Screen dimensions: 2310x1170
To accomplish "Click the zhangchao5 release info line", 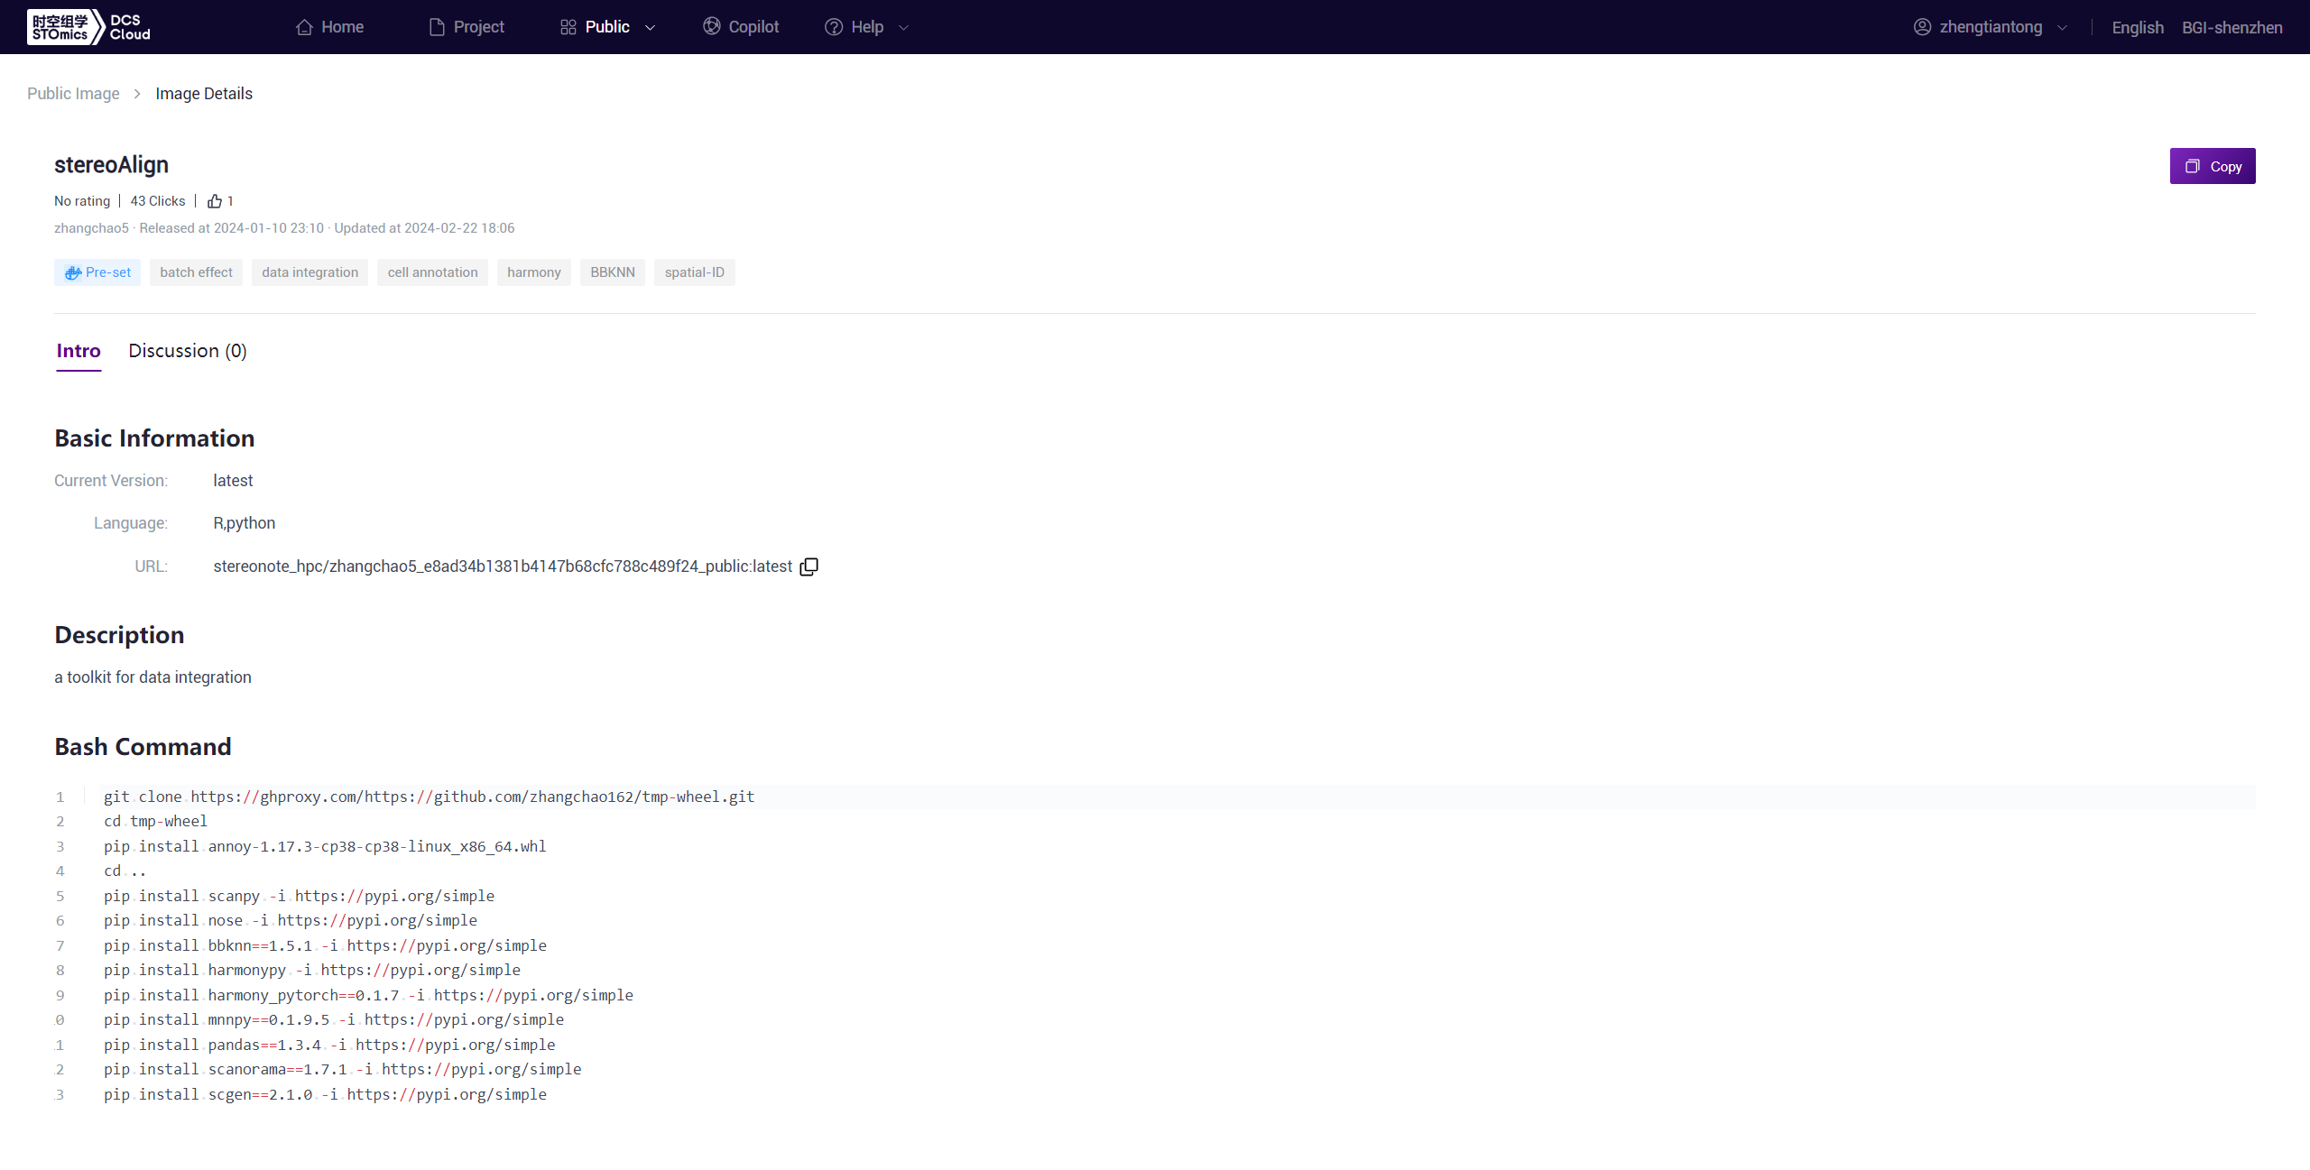I will click(x=284, y=228).
